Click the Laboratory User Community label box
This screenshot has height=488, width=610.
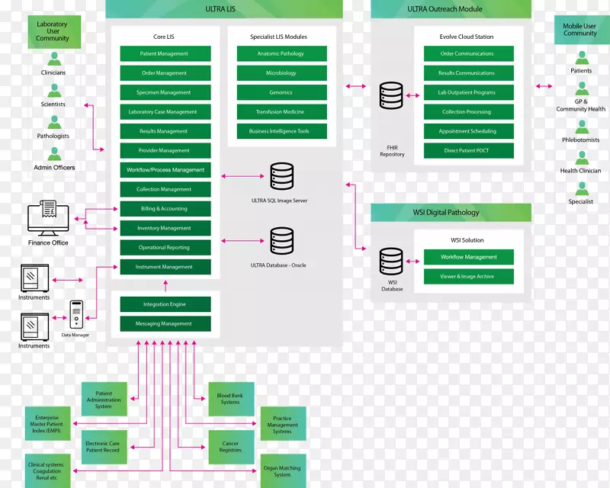click(x=54, y=32)
